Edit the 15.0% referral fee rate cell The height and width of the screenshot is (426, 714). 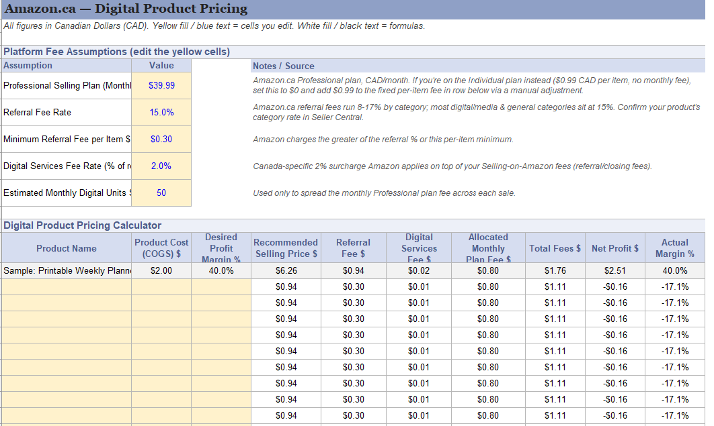161,112
